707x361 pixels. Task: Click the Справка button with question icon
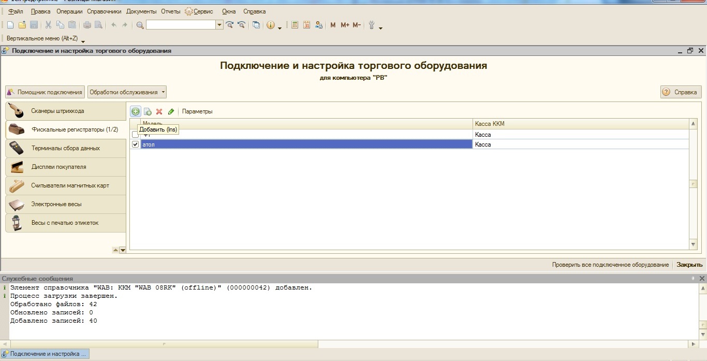click(681, 92)
